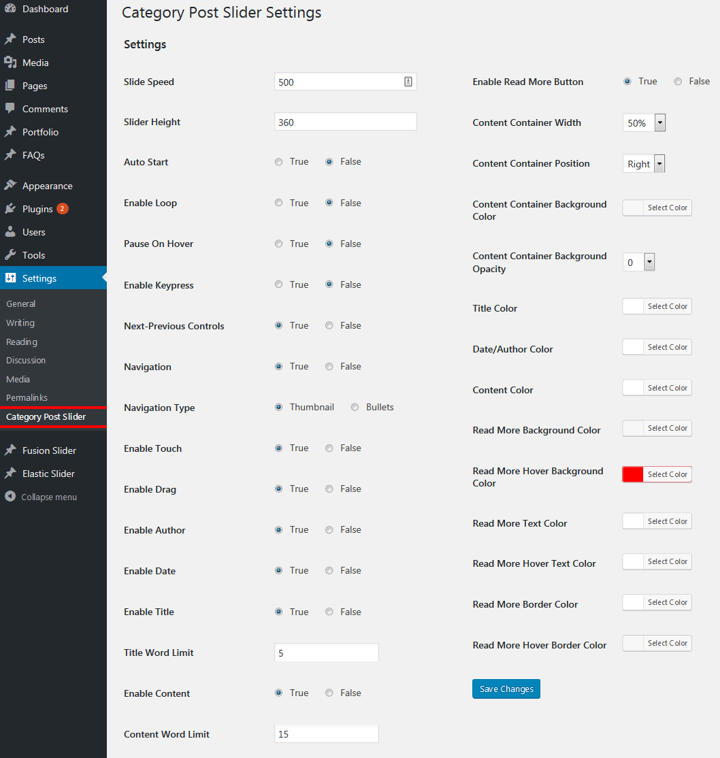Click the Slide Speed input field
Screen dimensions: 720x758
click(345, 82)
